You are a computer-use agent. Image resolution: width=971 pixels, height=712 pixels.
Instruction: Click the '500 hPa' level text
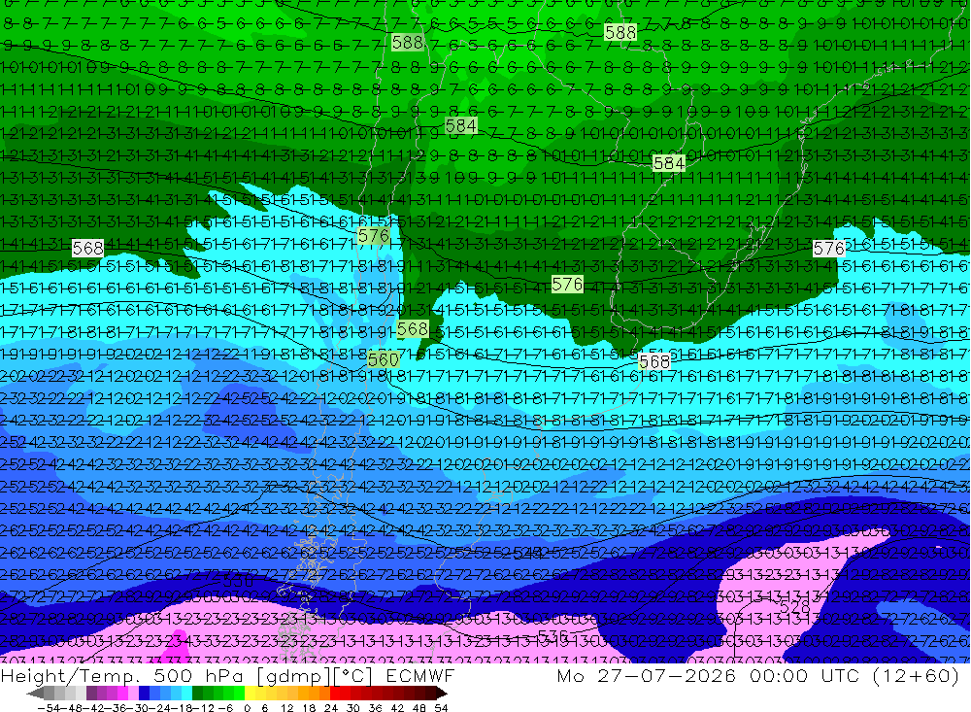pos(198,676)
